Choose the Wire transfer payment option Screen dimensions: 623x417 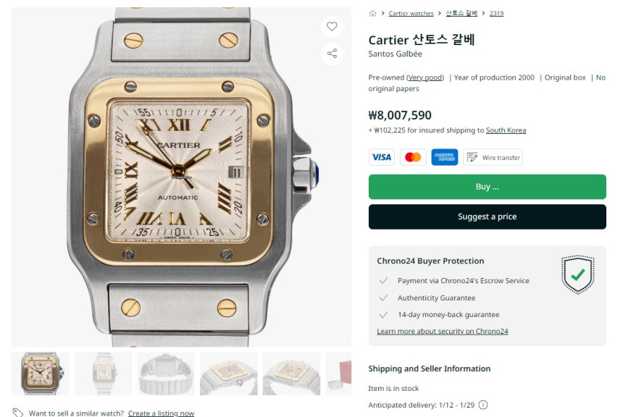tap(493, 157)
